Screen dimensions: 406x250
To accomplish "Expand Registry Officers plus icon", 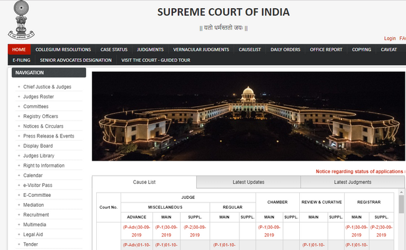I will tap(19, 116).
